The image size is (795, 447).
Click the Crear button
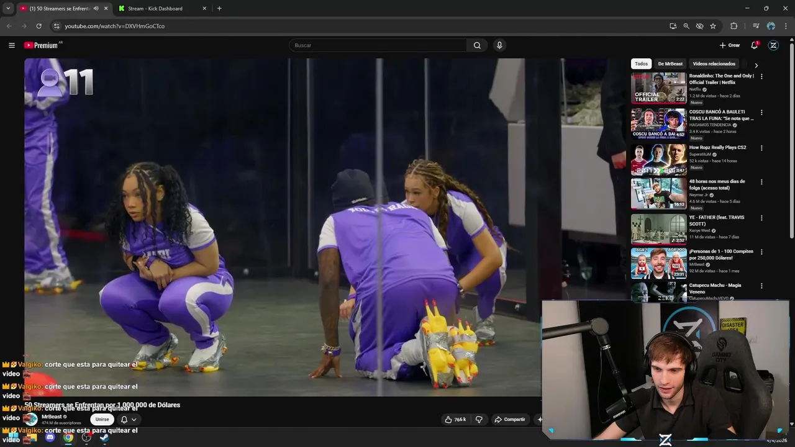tap(730, 45)
